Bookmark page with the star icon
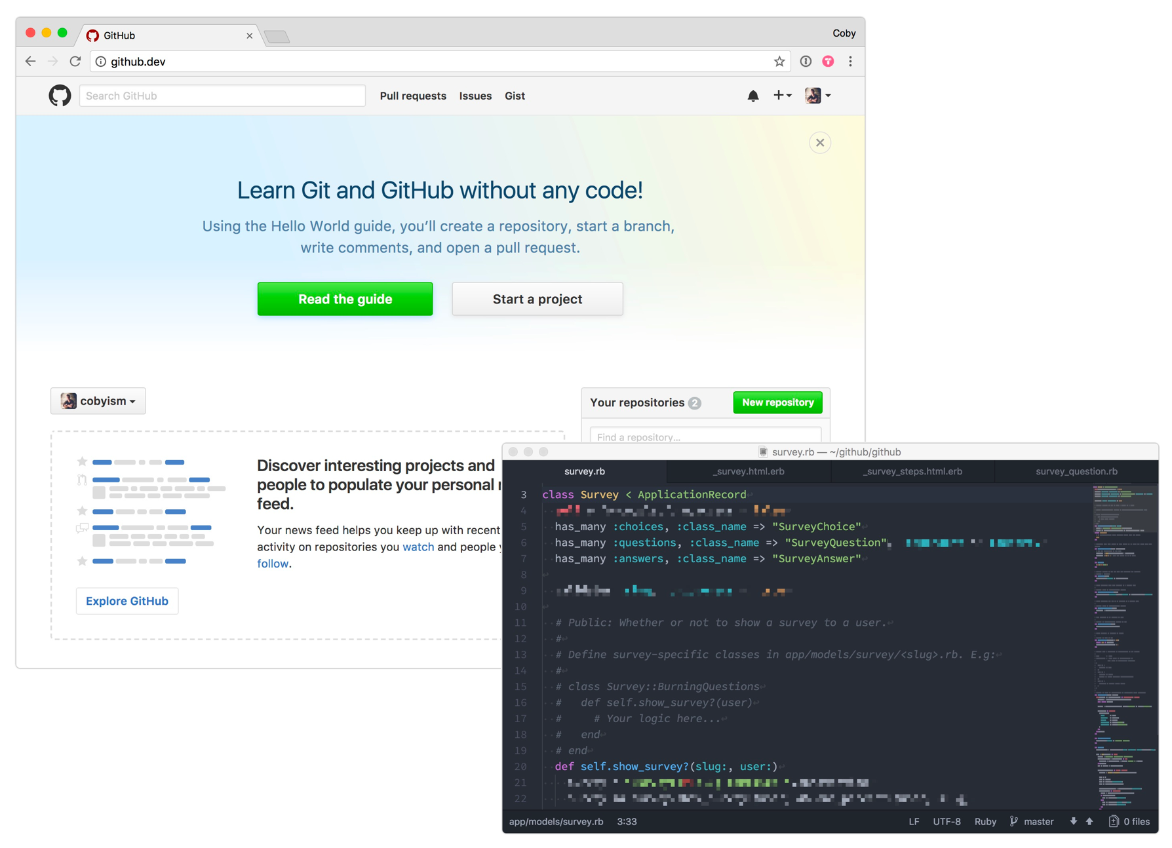Viewport: 1172px width, 848px height. coord(779,62)
